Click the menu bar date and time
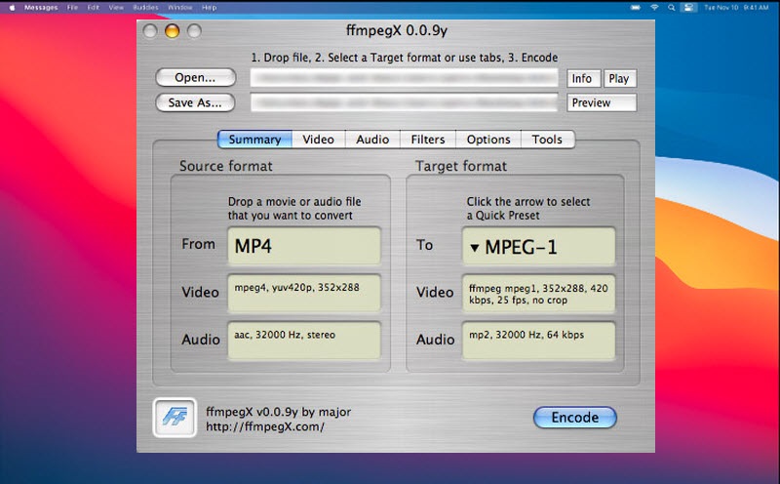 [736, 8]
